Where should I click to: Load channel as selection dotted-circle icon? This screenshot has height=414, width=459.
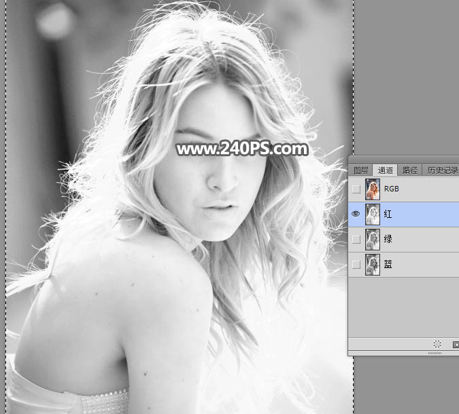(x=437, y=344)
